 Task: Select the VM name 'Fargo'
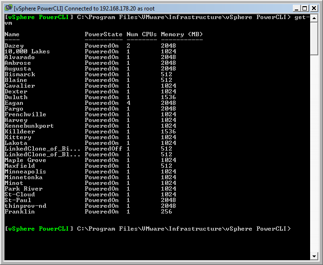[x=14, y=109]
